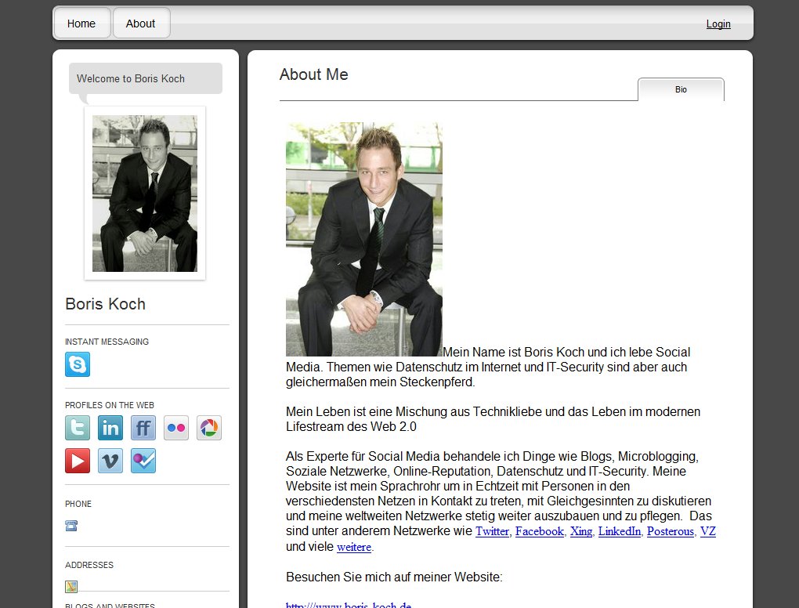Open the YouTube profile icon

coord(78,461)
